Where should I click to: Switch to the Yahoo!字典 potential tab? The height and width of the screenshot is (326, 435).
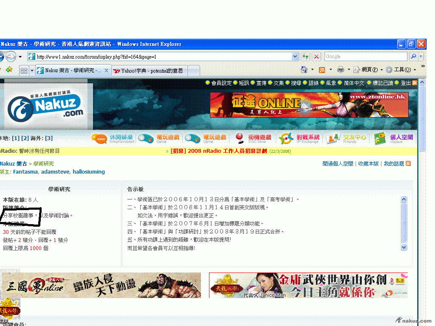pyautogui.click(x=150, y=71)
